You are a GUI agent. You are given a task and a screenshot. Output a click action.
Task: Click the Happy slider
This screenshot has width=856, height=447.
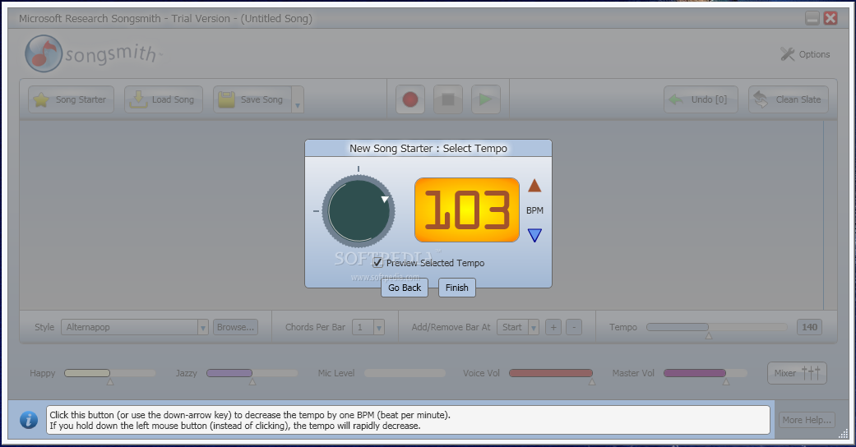[x=109, y=373]
